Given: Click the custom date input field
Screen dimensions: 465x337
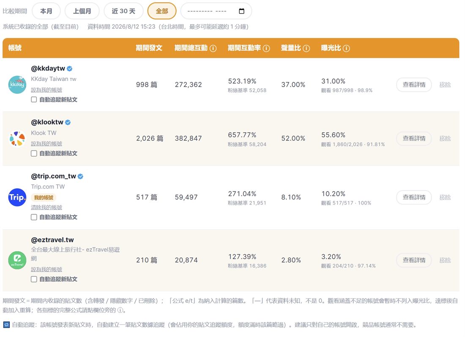Looking at the screenshot, I should click(216, 11).
